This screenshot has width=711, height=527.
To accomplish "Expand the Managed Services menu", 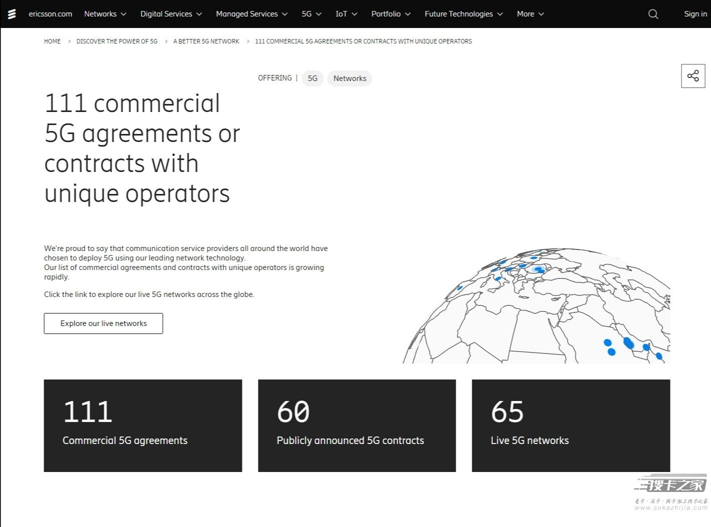I will coord(252,14).
